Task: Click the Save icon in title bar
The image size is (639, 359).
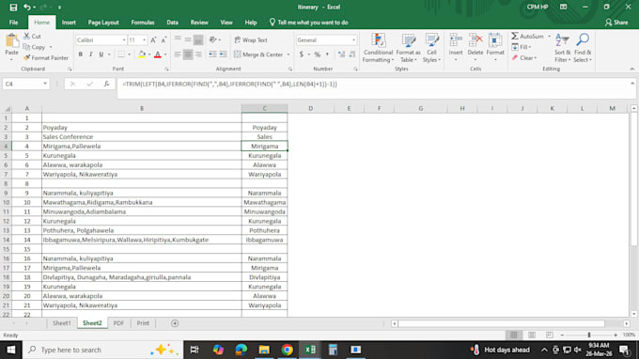Action: coord(13,8)
